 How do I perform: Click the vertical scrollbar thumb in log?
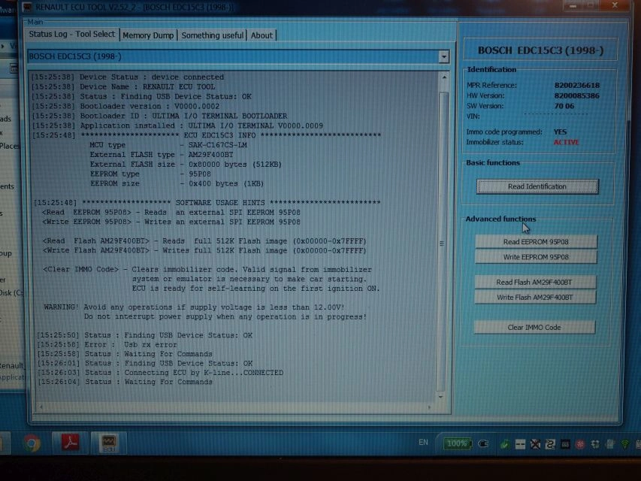[442, 241]
